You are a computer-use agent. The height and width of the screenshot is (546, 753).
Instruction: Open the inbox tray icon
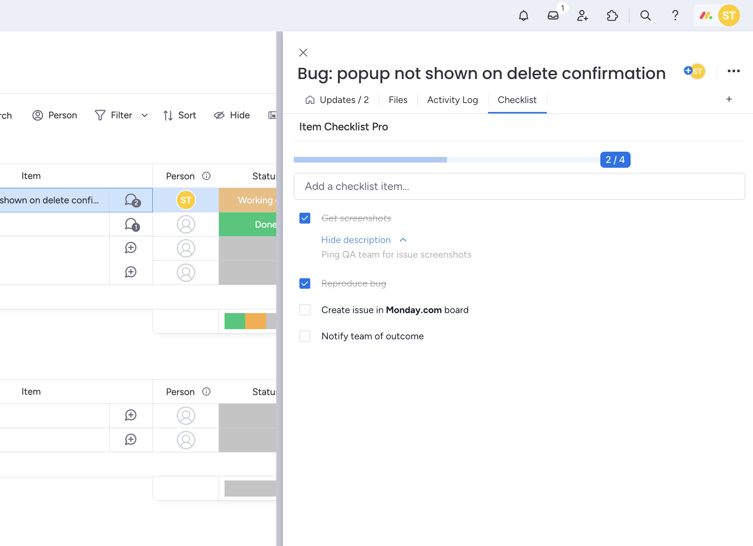(x=553, y=16)
